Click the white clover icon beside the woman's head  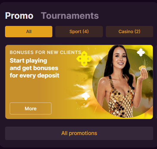141,52
